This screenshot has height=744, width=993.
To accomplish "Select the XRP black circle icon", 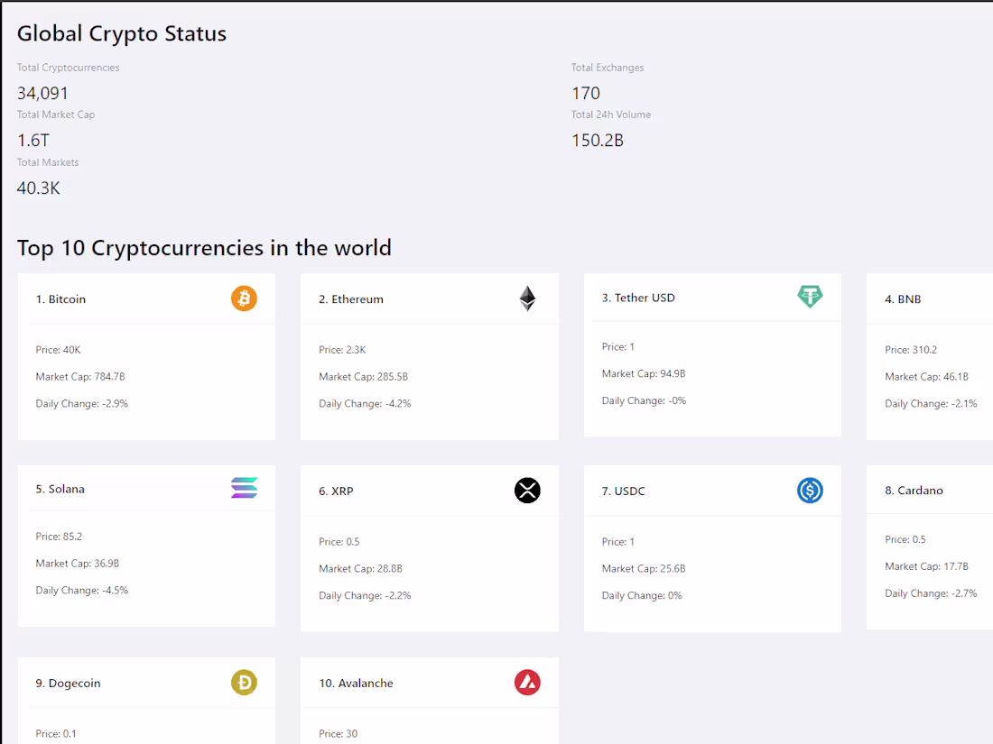I will pyautogui.click(x=527, y=491).
